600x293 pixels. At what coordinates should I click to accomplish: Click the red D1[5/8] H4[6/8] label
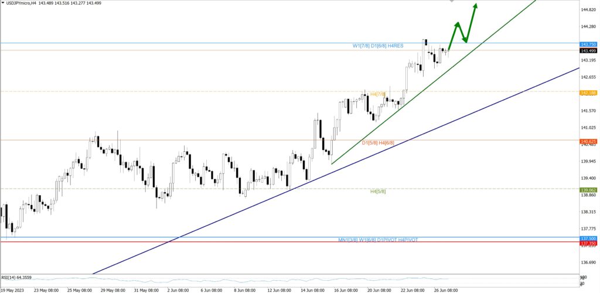pyautogui.click(x=378, y=142)
